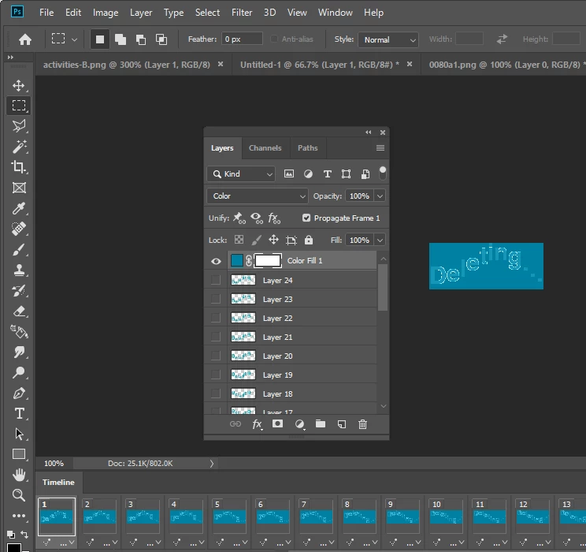Select the Rectangular Marquee tool in toolbar
Viewport: 586px width, 552px height.
(x=19, y=106)
